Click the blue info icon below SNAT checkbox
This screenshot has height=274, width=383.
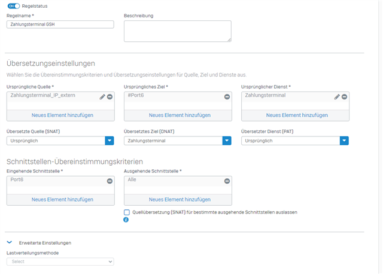(126, 220)
